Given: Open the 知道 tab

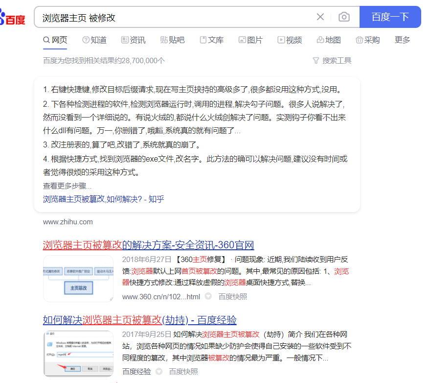Looking at the screenshot, I should coord(94,40).
